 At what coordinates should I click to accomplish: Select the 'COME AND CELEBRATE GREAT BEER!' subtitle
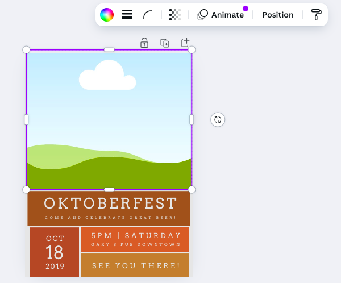110,217
